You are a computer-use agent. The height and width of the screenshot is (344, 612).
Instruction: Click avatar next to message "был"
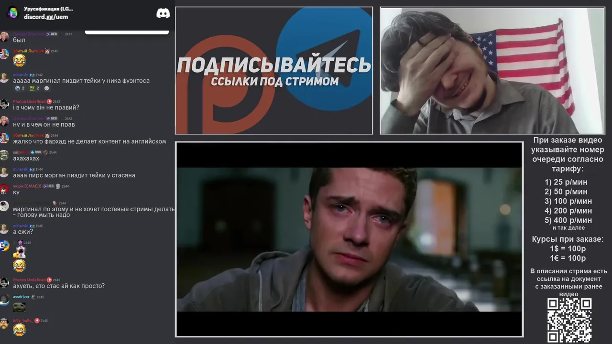(4, 37)
